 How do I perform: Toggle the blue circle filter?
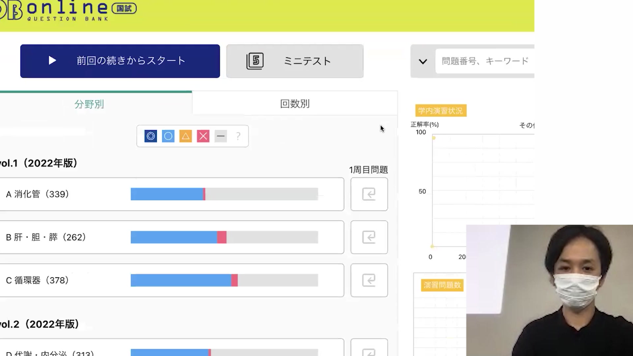pos(168,136)
